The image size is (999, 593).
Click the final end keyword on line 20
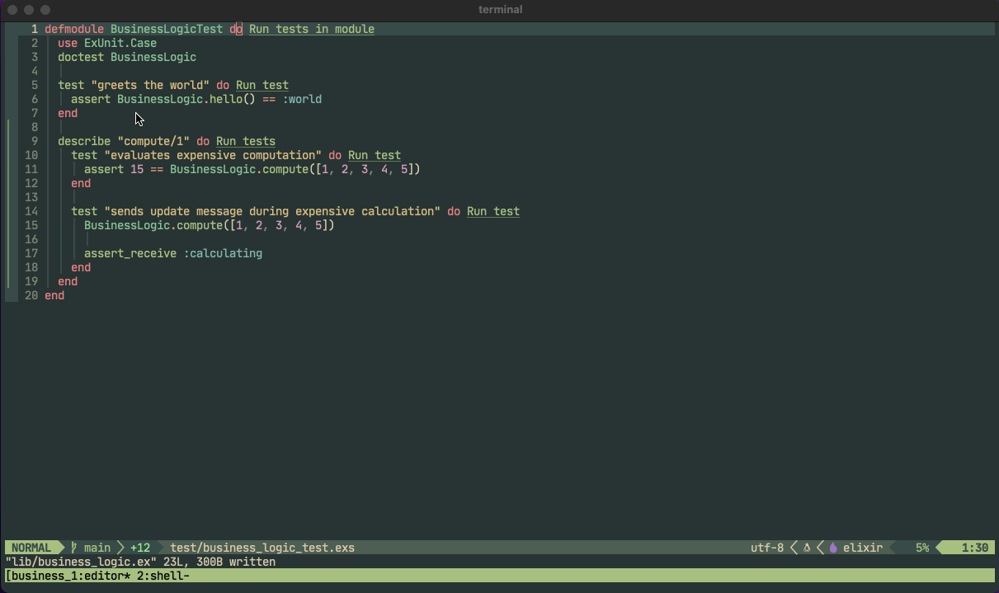click(x=54, y=295)
